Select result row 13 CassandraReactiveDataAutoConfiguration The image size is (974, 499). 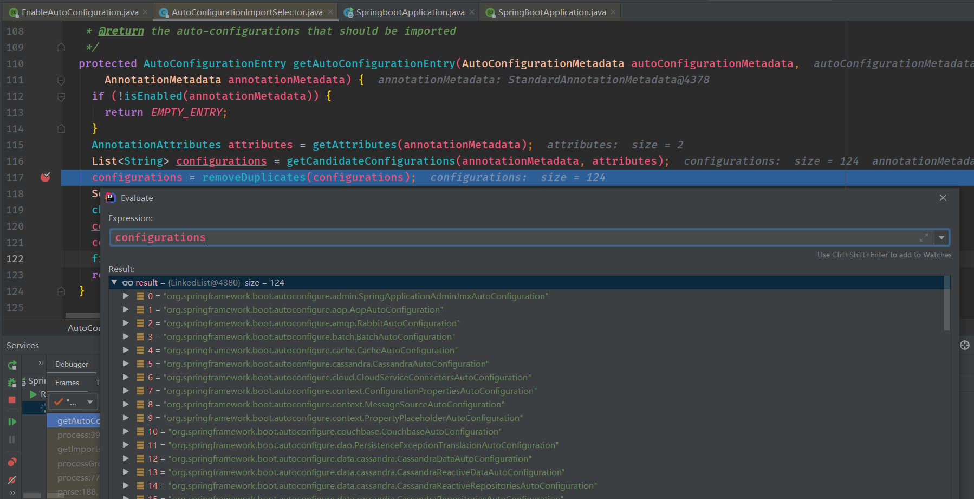(525, 472)
